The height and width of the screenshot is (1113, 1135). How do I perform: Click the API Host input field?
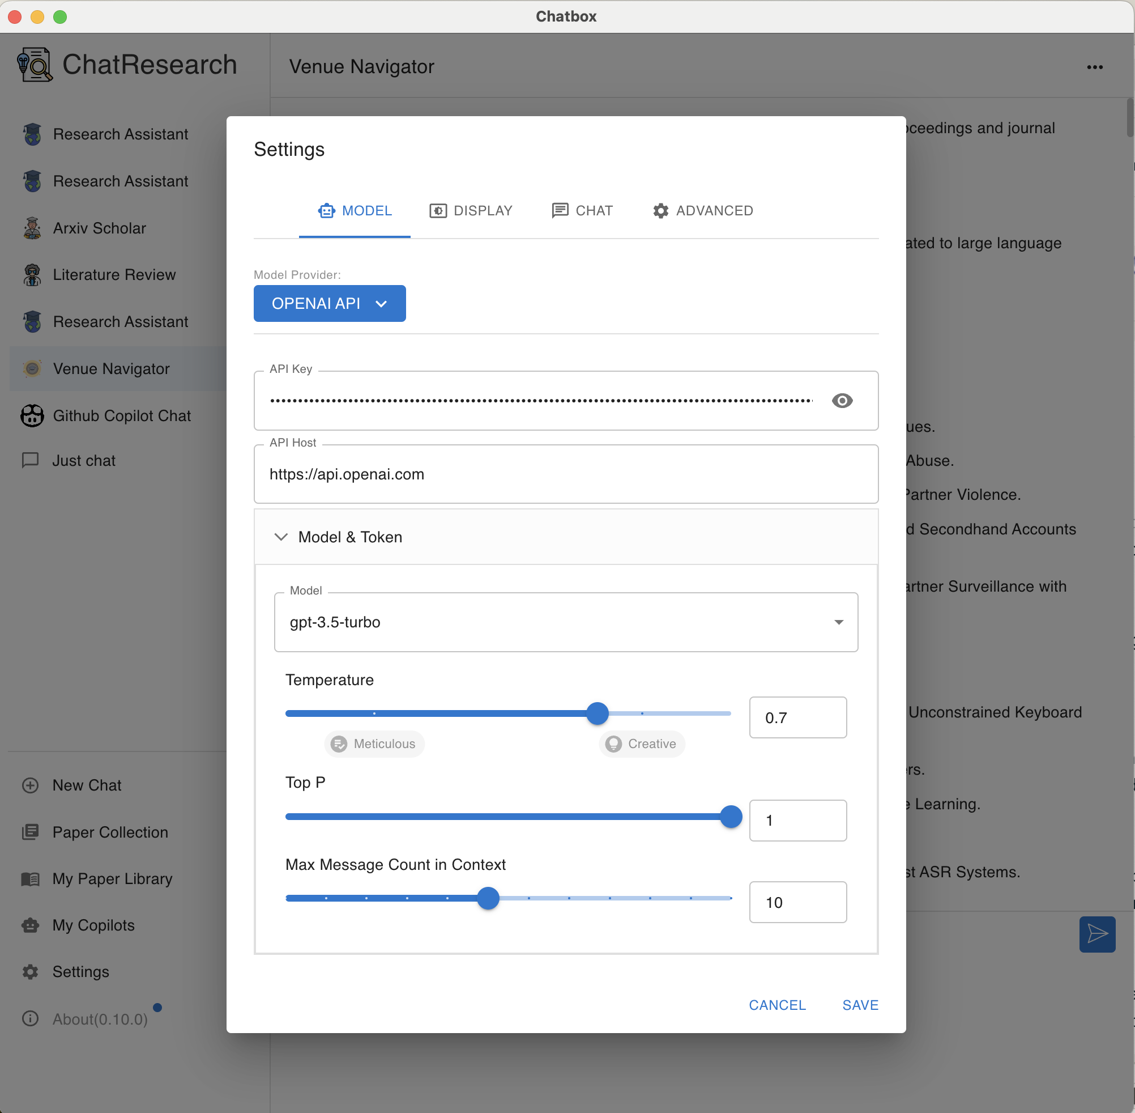pyautogui.click(x=566, y=474)
